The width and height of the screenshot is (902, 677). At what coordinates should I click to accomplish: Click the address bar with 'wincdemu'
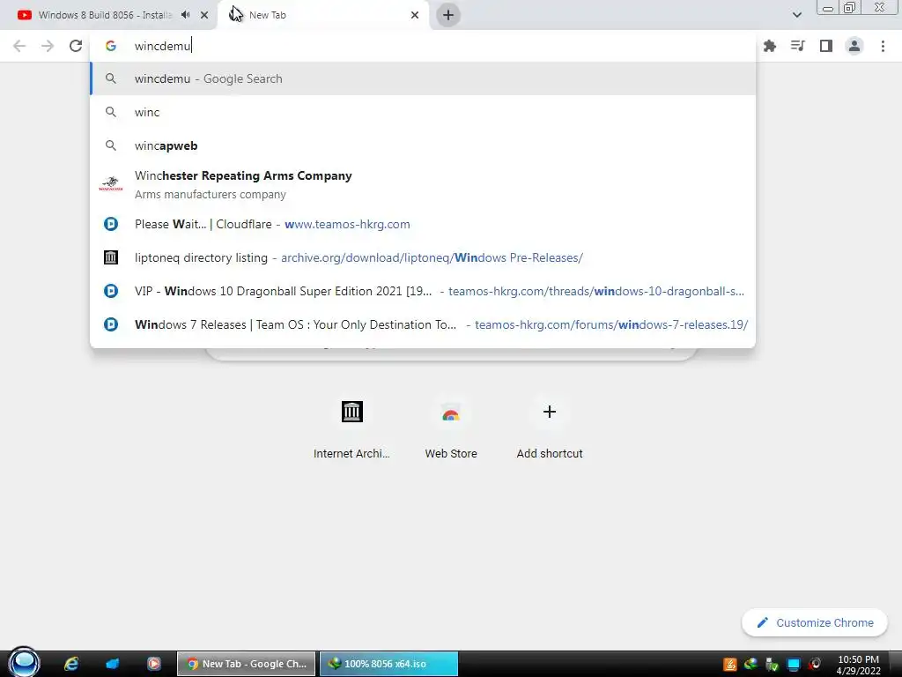[423, 46]
